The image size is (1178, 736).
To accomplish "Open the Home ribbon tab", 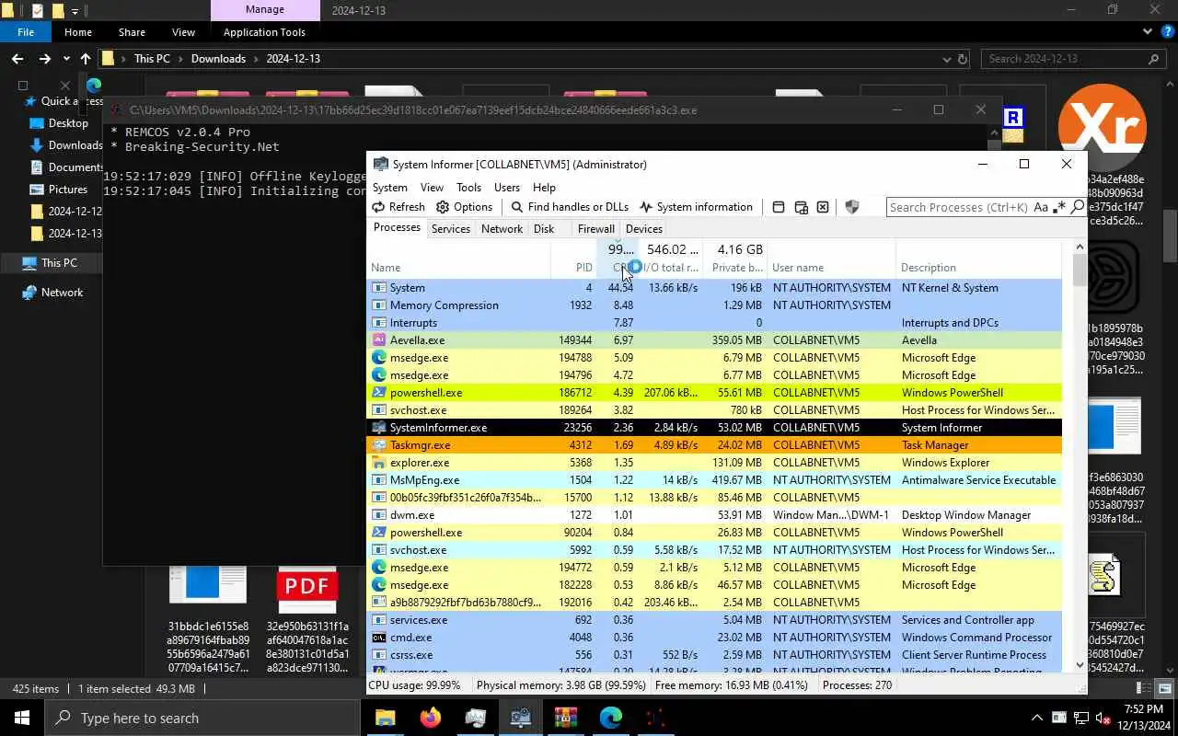I will point(78,32).
